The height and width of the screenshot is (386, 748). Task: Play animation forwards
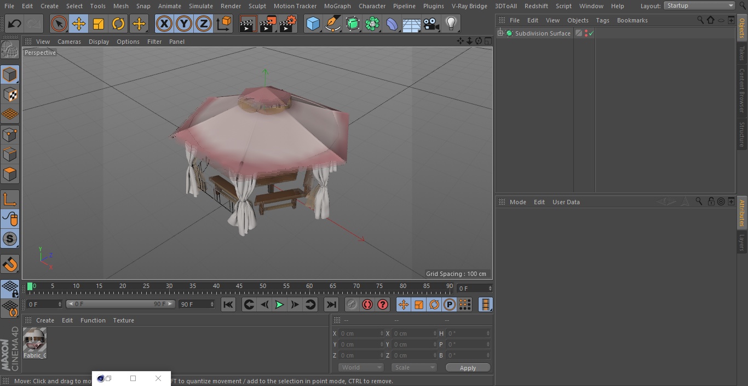[x=279, y=304]
